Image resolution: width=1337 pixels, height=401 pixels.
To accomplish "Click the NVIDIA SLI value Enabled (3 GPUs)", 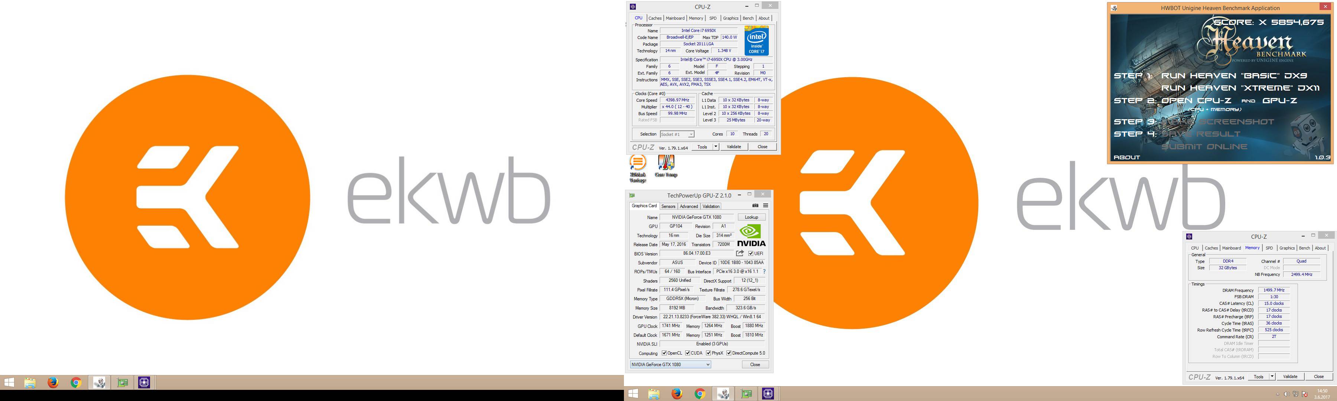I will click(x=712, y=344).
